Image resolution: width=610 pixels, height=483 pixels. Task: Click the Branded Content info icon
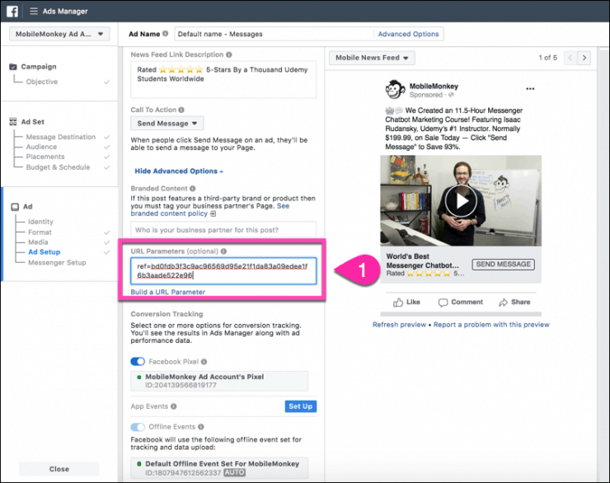193,189
